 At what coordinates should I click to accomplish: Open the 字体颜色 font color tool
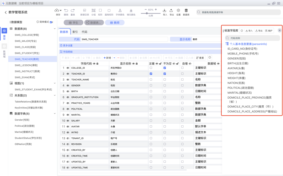(x=119, y=10)
